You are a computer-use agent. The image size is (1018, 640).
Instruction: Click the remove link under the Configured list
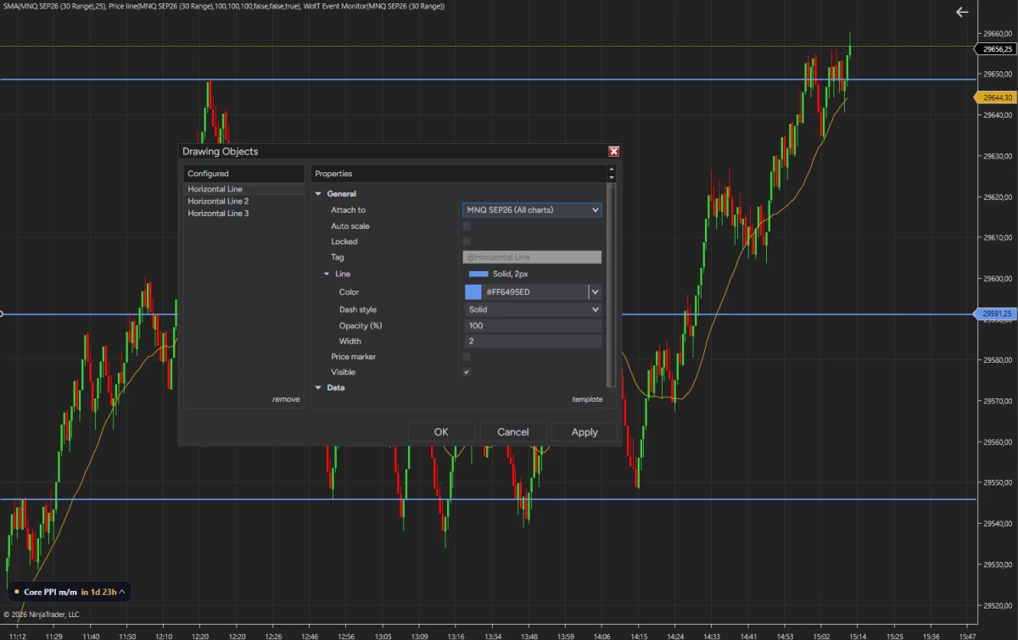tap(286, 399)
